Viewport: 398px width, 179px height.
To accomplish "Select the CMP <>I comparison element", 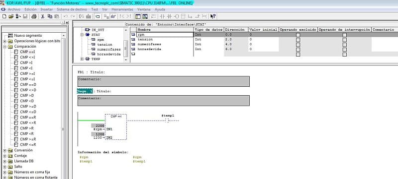I will pos(28,57).
